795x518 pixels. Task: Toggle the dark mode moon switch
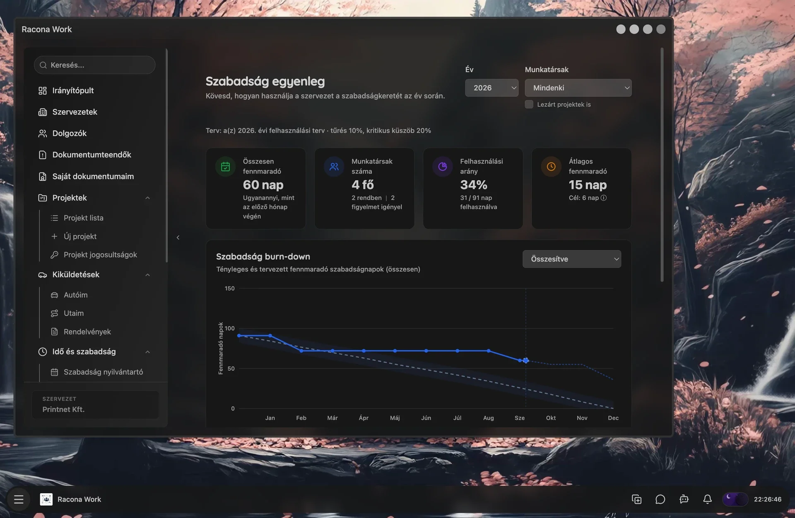(x=735, y=499)
